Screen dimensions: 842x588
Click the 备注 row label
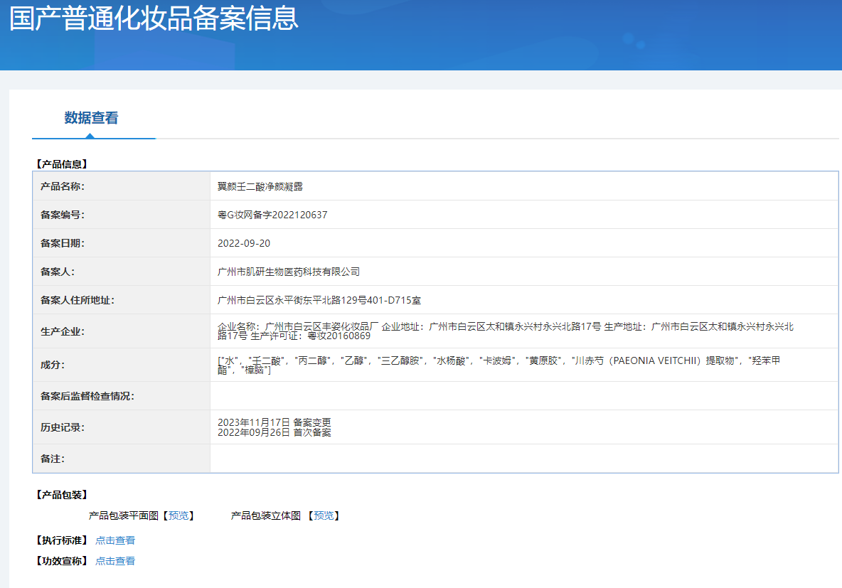pos(53,459)
